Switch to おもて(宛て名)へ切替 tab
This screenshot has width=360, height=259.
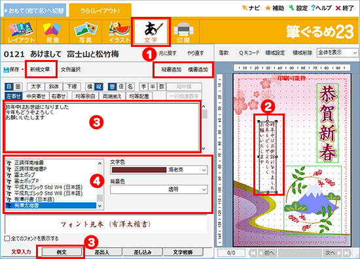[x=35, y=10]
